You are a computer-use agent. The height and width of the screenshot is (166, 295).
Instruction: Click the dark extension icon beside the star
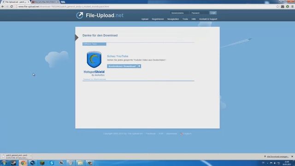click(283, 6)
